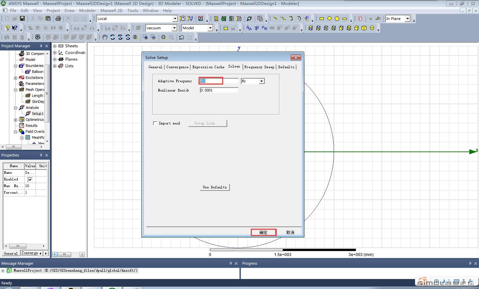Viewport: 479px width, 289px height.
Task: Open the Hz frequency unit dropdown
Action: (262, 81)
